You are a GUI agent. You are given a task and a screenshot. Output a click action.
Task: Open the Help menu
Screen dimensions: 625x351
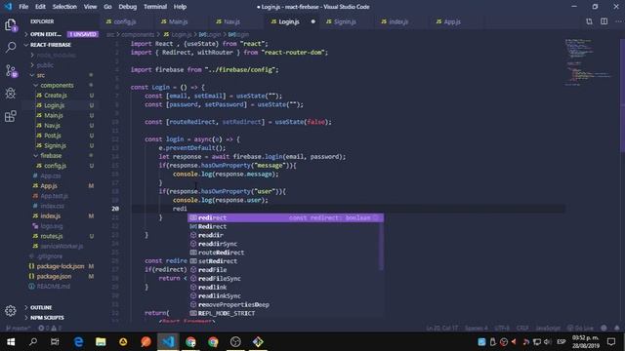pyautogui.click(x=180, y=7)
